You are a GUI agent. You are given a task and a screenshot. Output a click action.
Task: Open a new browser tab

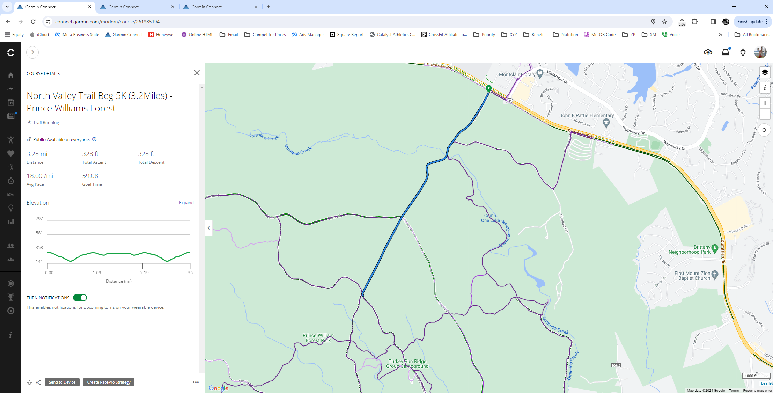click(x=268, y=7)
